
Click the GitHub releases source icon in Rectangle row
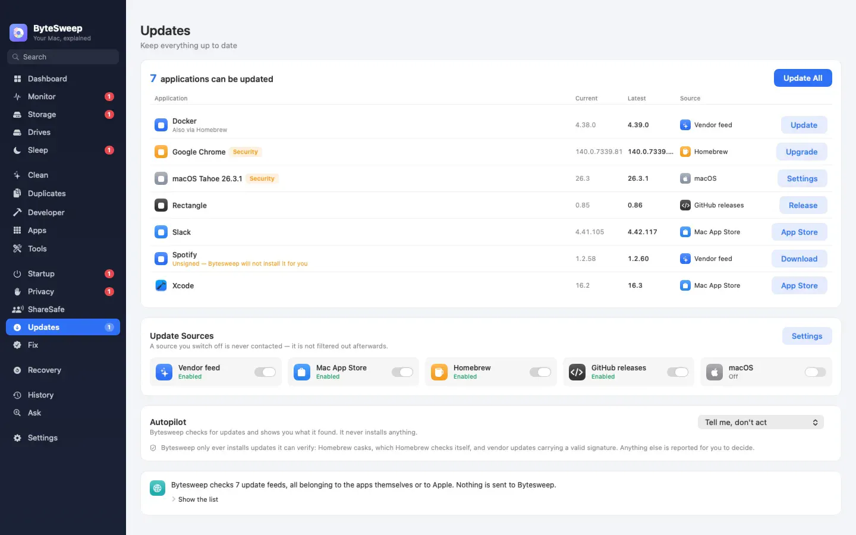tap(685, 205)
